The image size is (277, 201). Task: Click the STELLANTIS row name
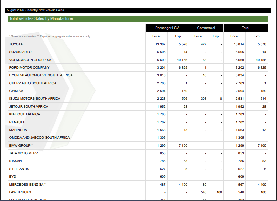click(x=19, y=169)
